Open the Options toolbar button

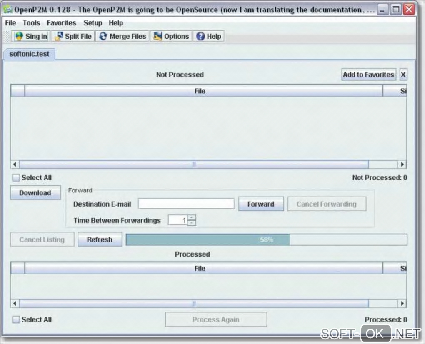click(x=171, y=36)
